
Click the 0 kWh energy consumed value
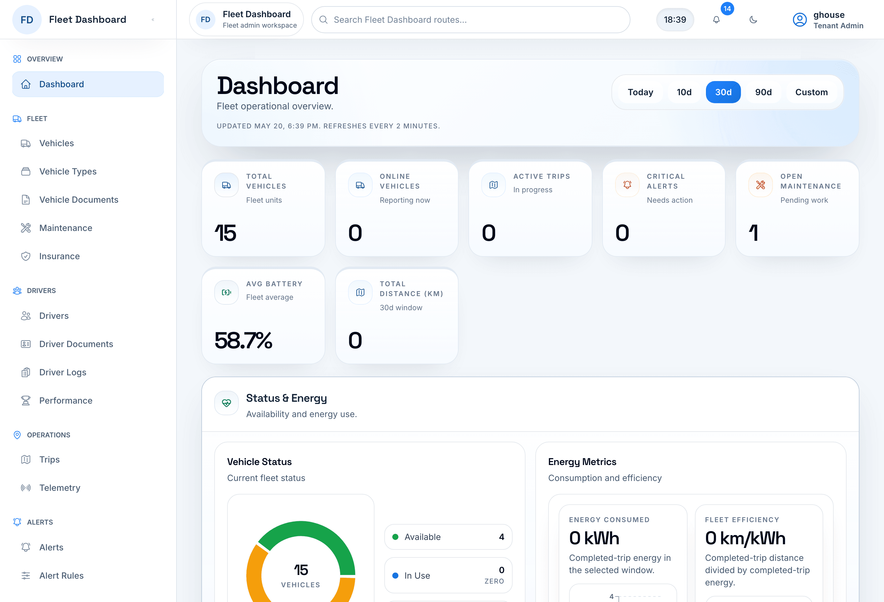(594, 538)
